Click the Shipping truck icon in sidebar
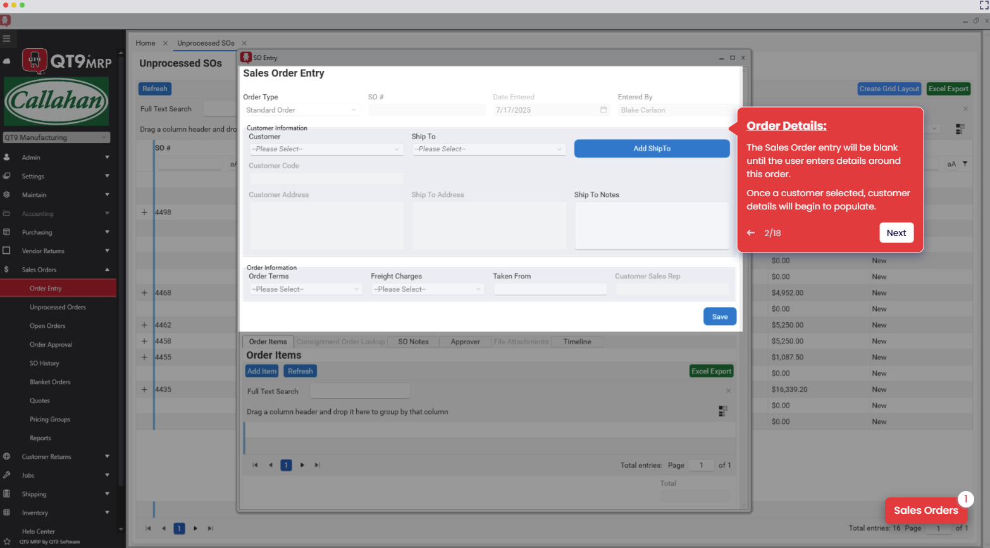This screenshot has width=990, height=548. (x=7, y=494)
